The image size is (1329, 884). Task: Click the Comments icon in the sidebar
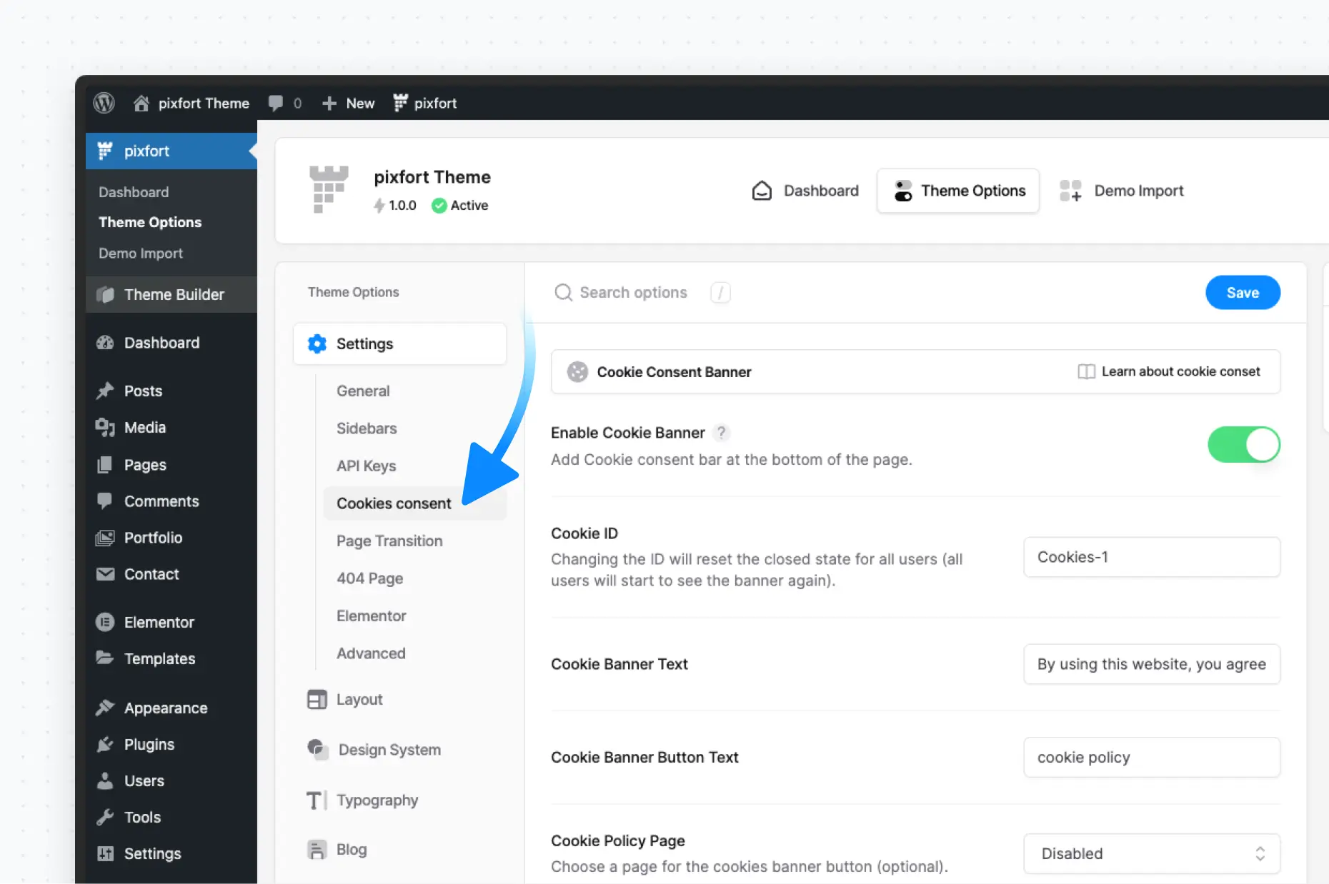pos(105,501)
